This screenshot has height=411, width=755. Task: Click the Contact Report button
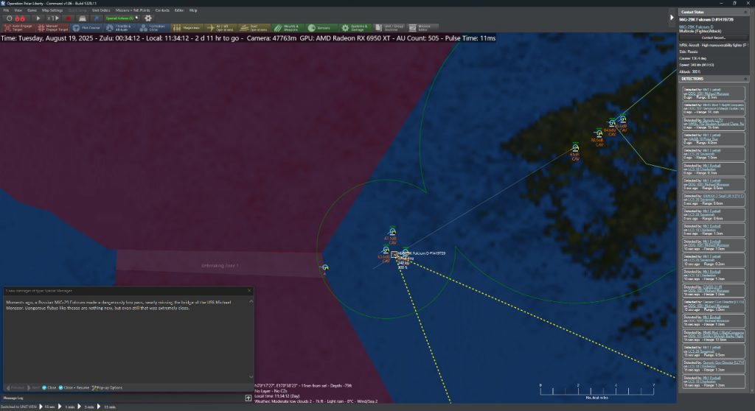pyautogui.click(x=713, y=37)
